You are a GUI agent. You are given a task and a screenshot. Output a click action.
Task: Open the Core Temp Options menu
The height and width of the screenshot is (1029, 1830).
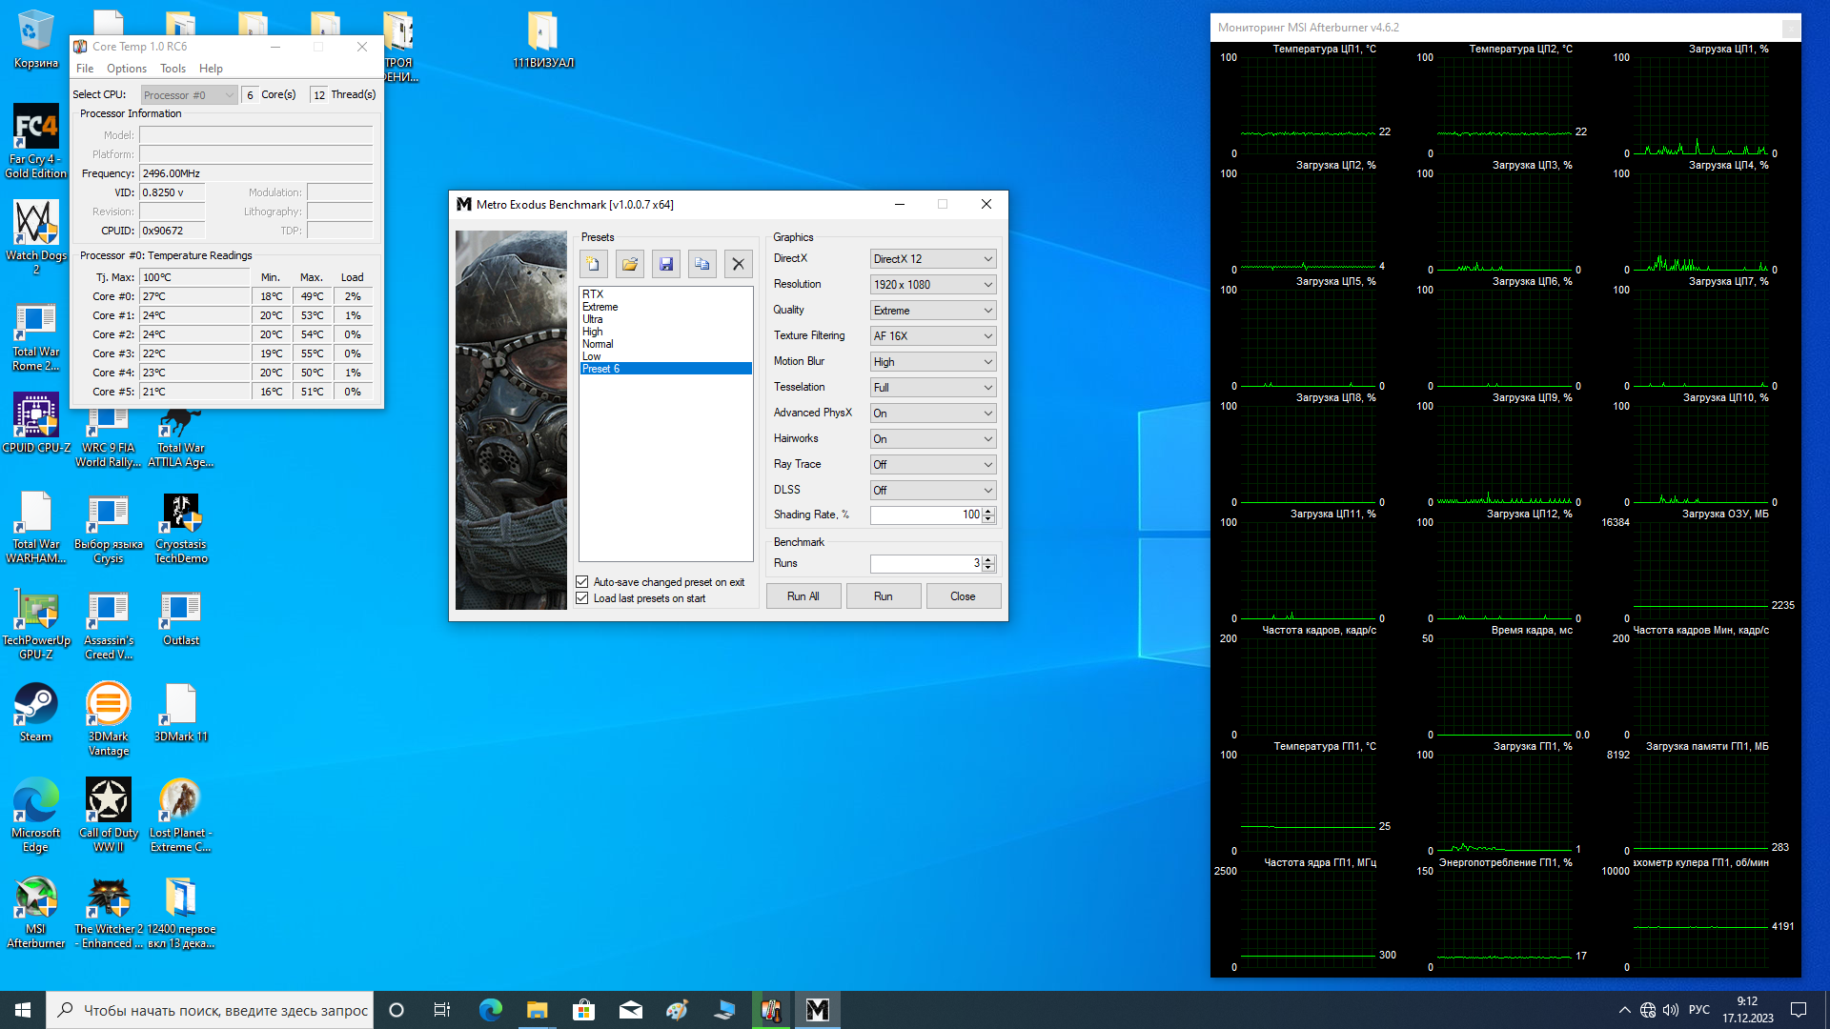(x=126, y=69)
